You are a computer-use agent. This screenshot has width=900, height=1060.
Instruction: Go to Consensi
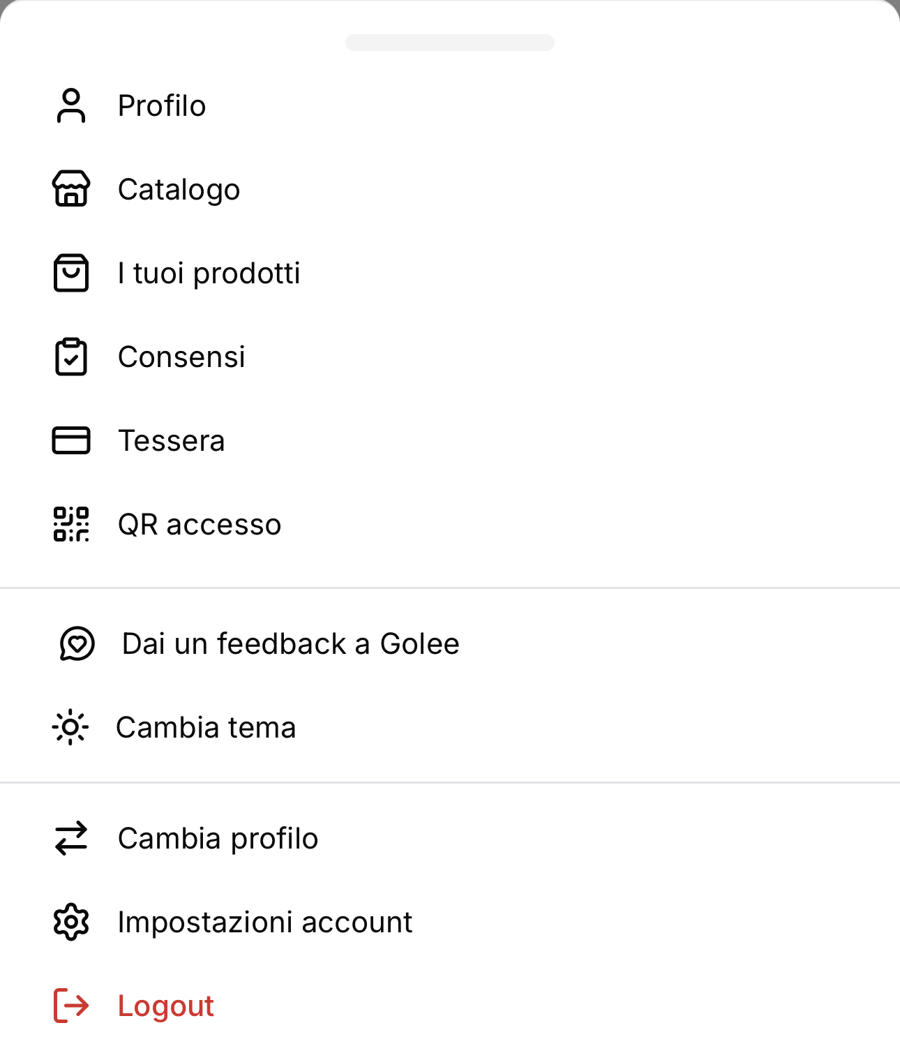[450, 357]
